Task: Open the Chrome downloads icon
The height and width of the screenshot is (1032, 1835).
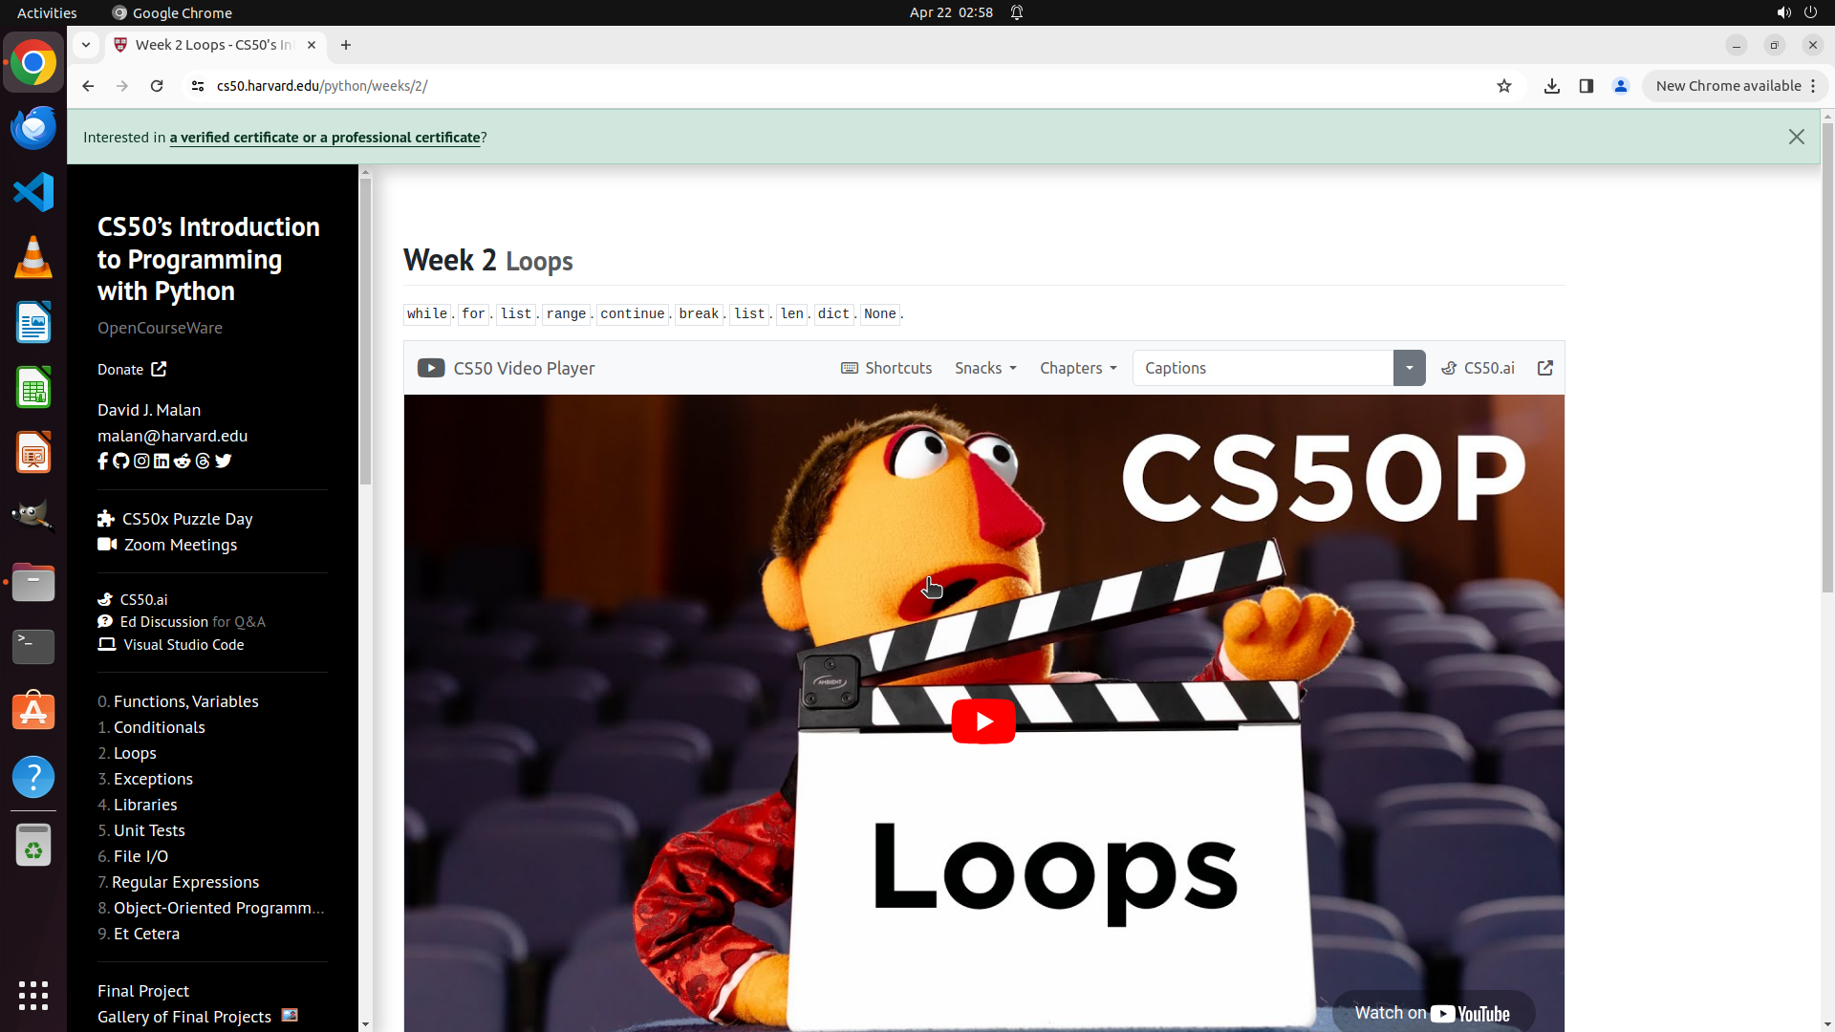Action: tap(1551, 86)
